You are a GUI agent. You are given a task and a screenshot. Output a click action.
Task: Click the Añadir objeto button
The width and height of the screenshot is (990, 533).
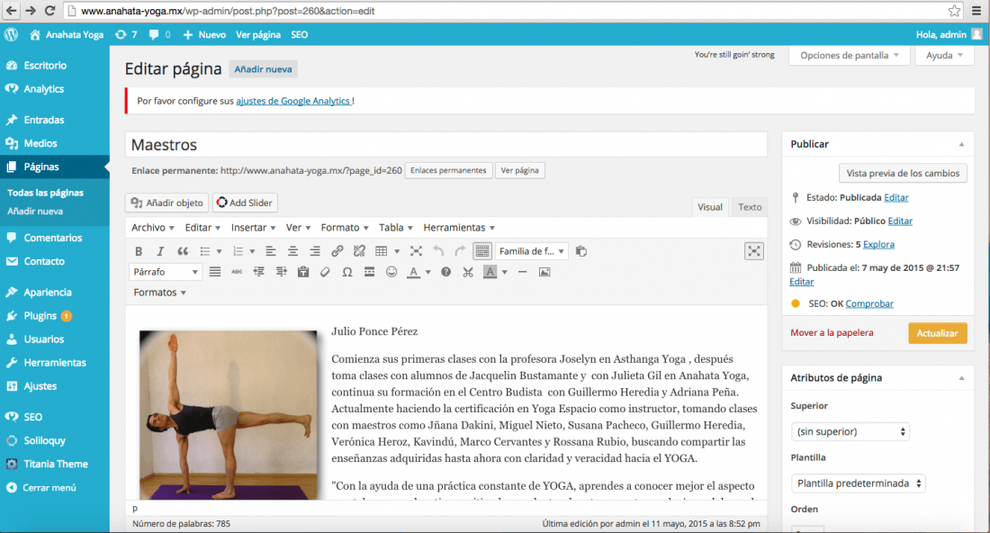pos(167,203)
